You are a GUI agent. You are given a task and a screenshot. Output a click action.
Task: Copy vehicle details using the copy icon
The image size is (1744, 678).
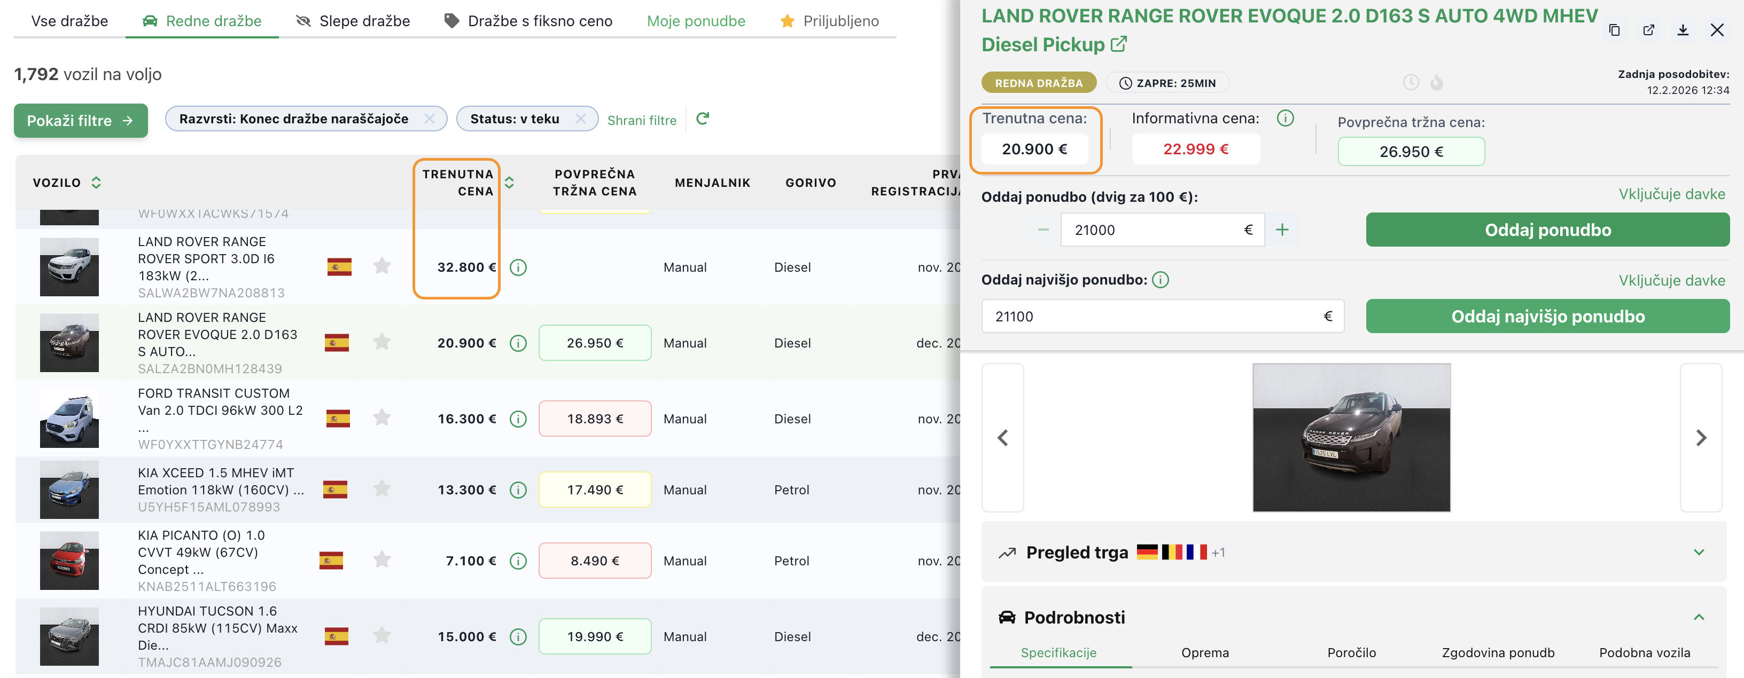tap(1614, 30)
